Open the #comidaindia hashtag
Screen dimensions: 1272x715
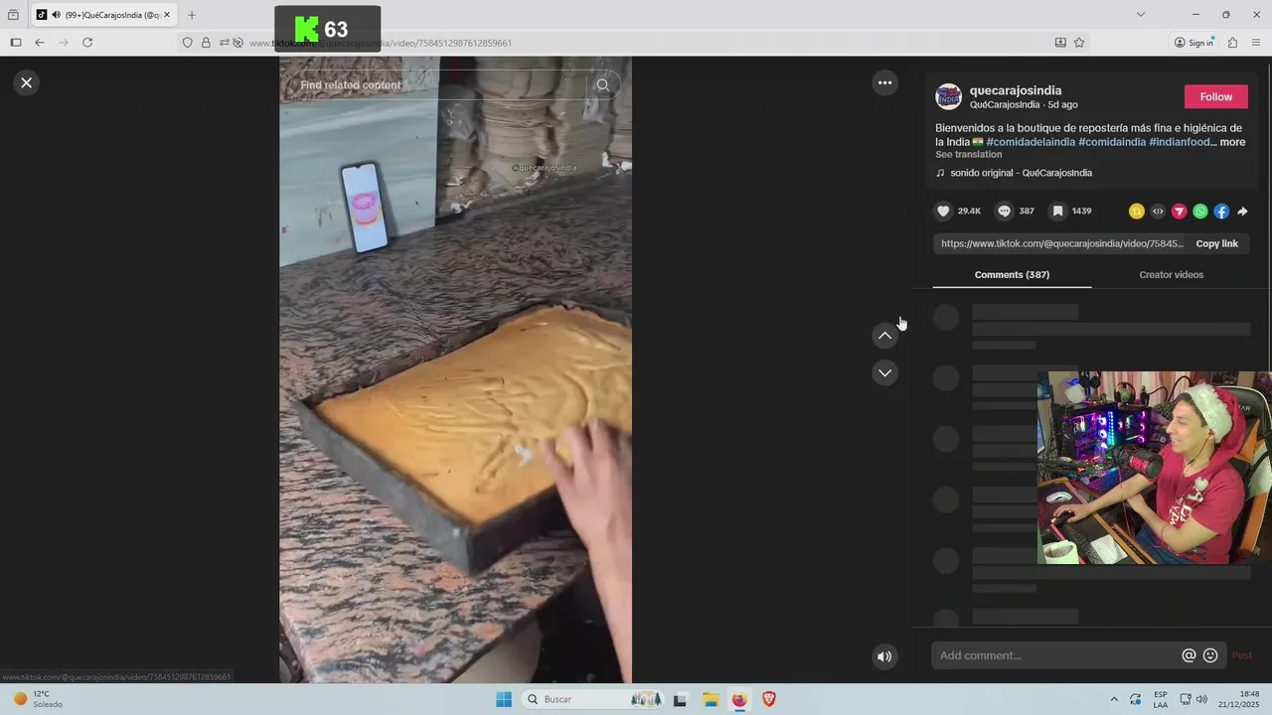[x=1112, y=142]
